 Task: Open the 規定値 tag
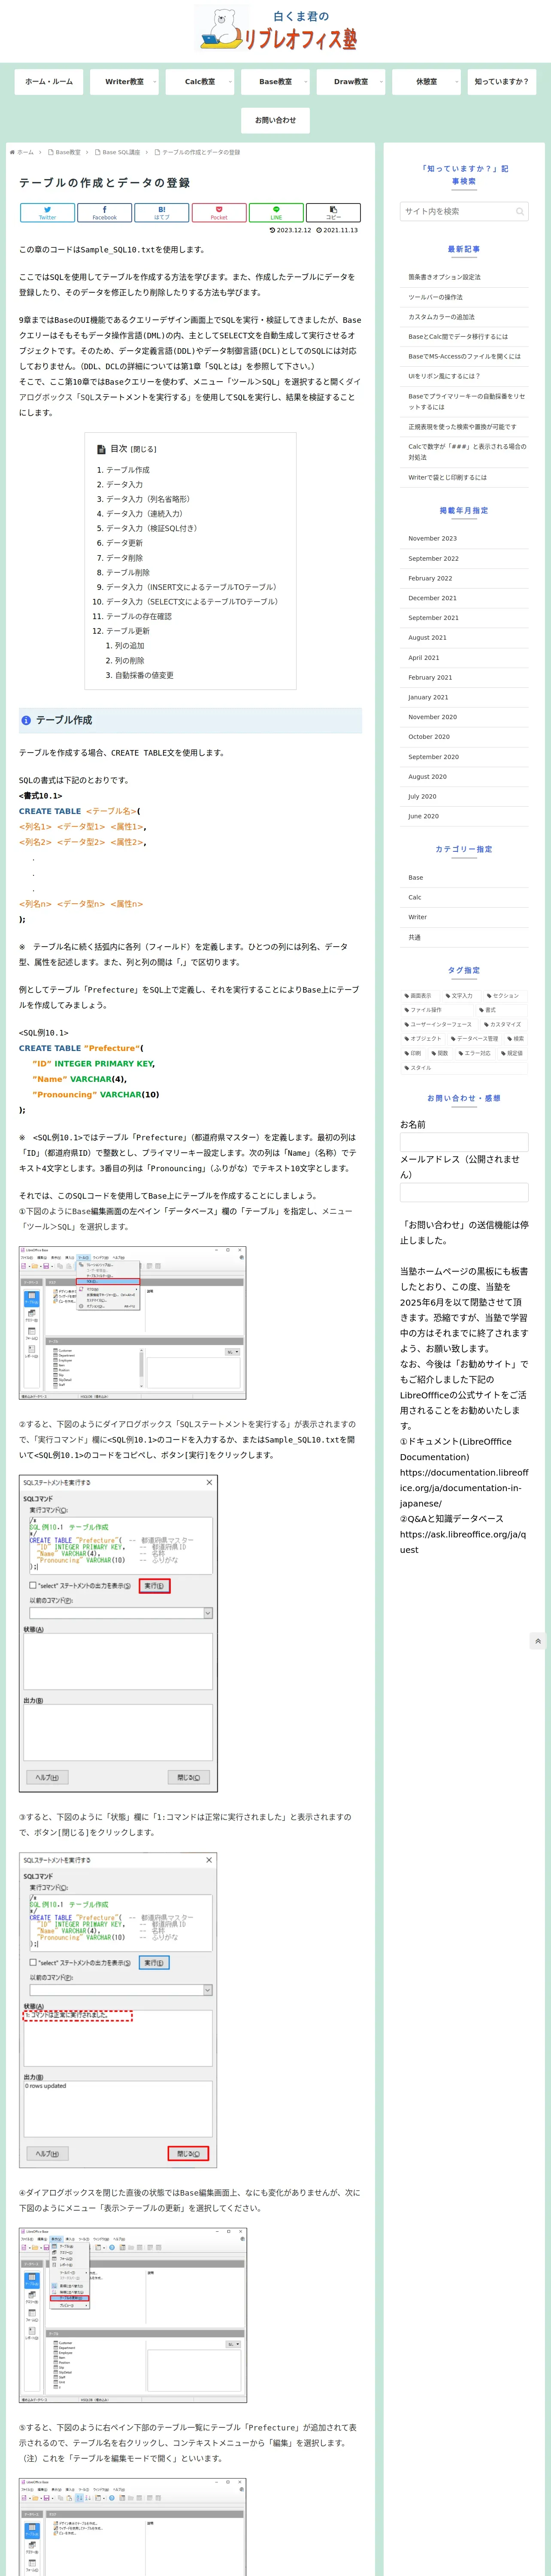click(512, 1053)
